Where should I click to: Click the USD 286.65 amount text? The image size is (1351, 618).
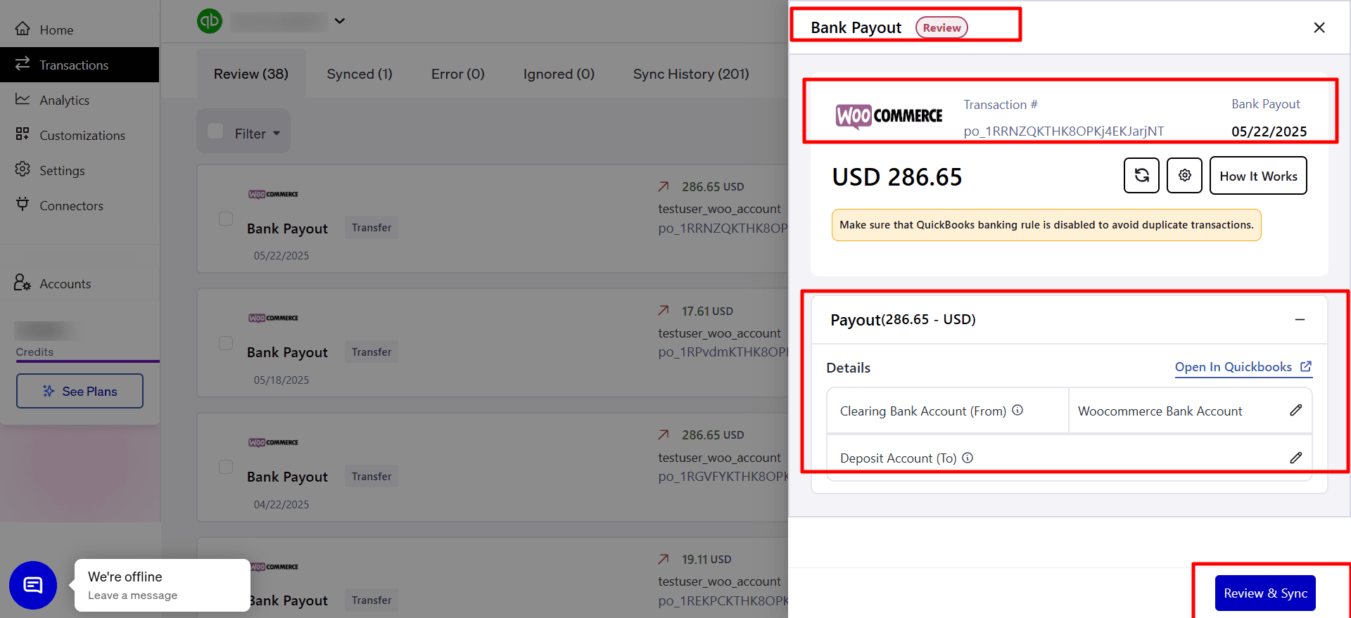[x=897, y=176]
